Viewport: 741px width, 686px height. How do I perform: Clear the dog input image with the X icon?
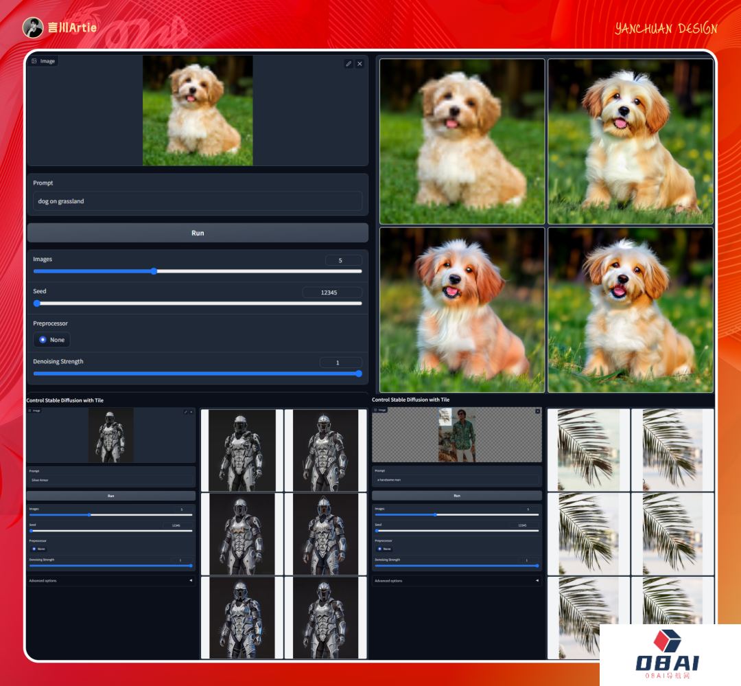(360, 63)
